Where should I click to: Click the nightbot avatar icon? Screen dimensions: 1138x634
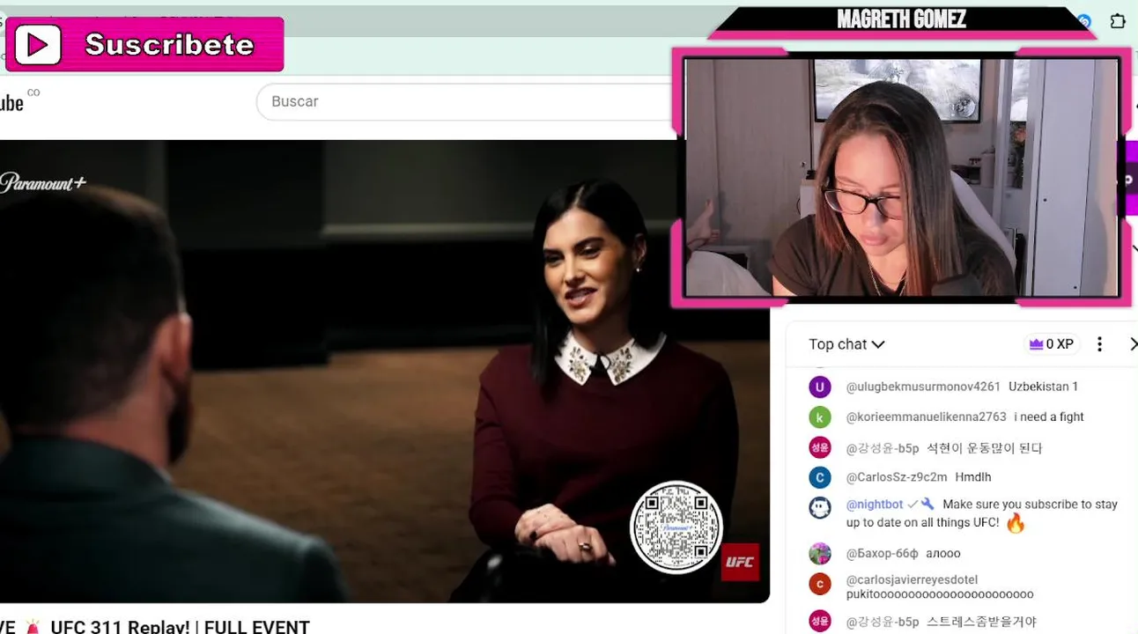pos(820,508)
